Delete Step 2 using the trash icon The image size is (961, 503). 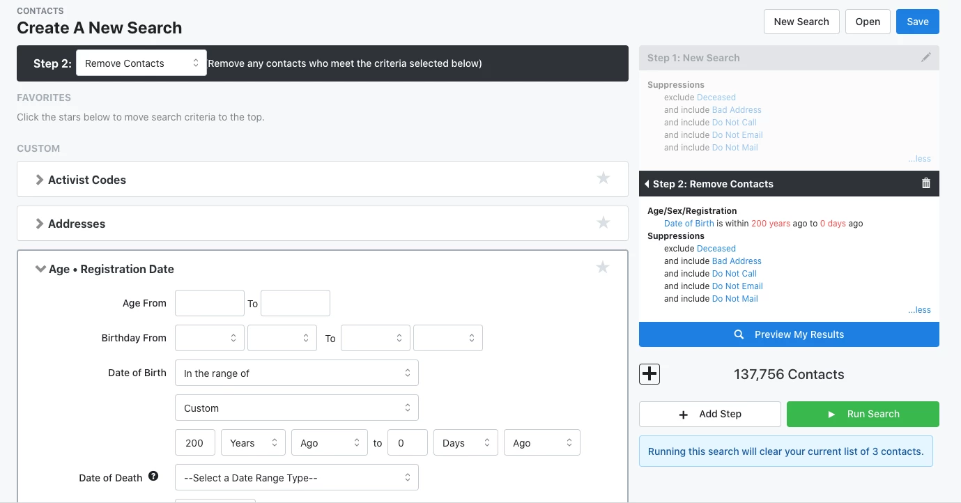coord(926,183)
